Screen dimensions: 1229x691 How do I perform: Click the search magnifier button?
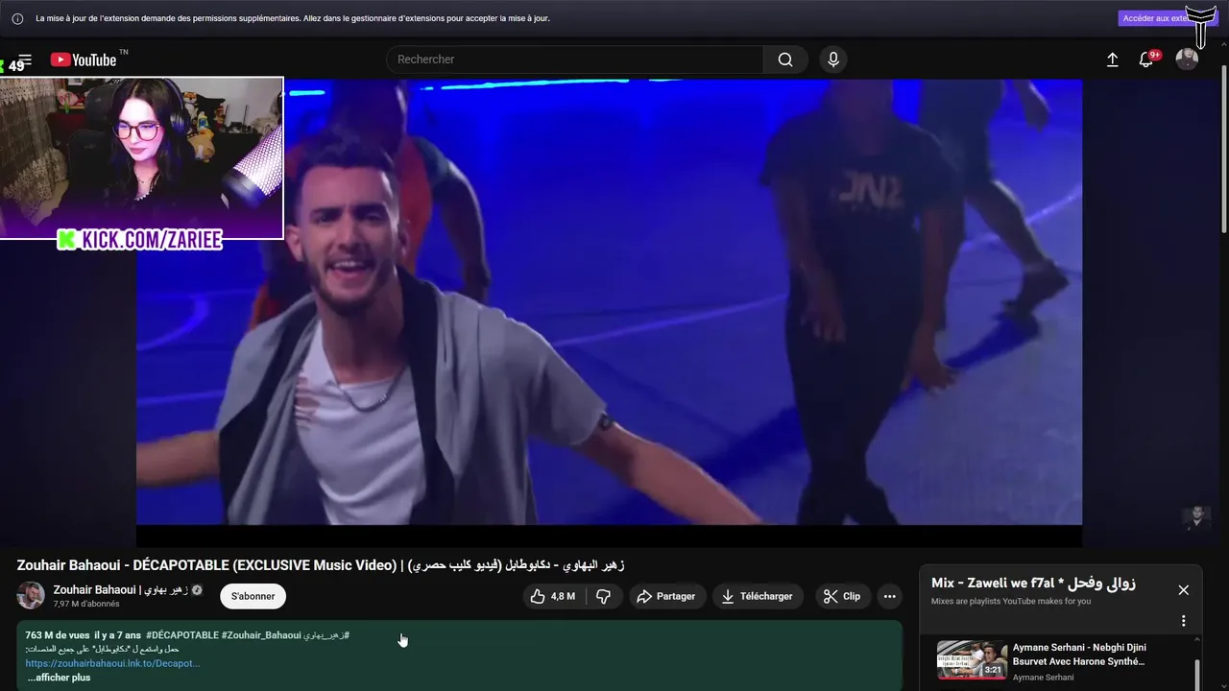[x=785, y=60]
